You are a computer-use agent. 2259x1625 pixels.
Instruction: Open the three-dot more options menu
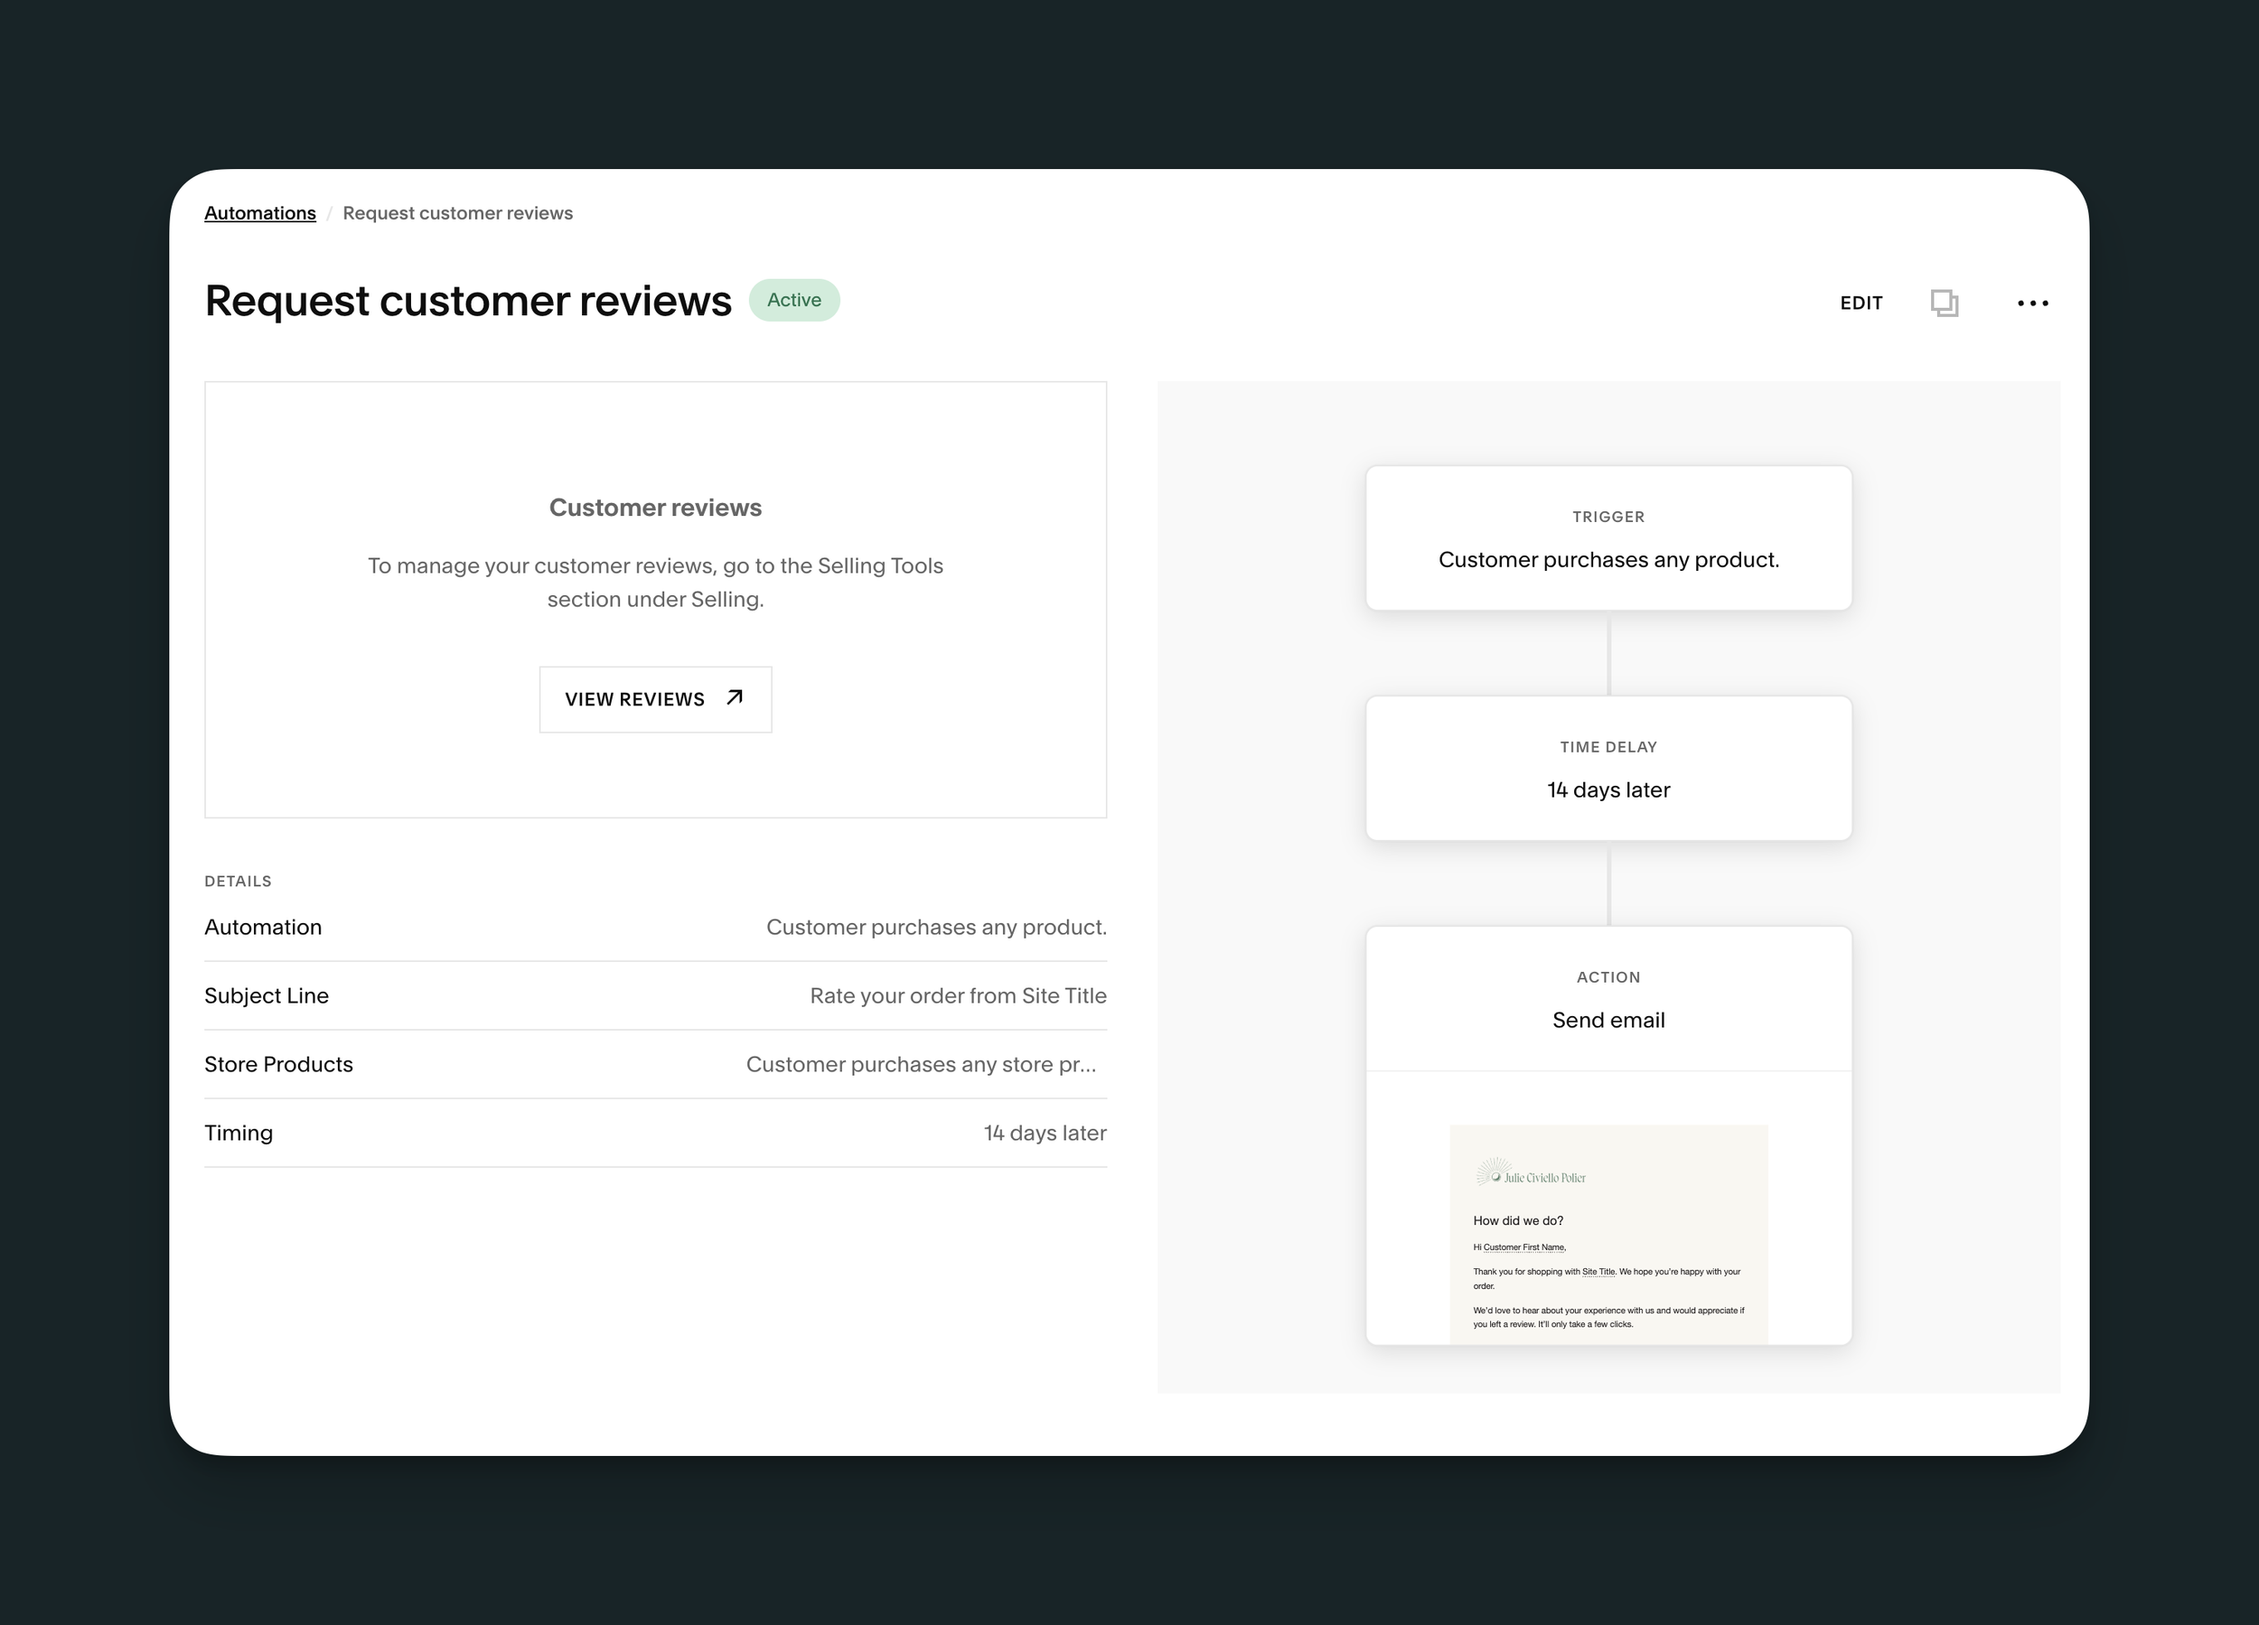click(2032, 303)
